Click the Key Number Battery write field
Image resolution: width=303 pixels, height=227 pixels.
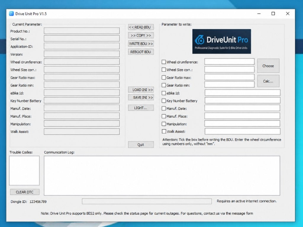click(243, 100)
